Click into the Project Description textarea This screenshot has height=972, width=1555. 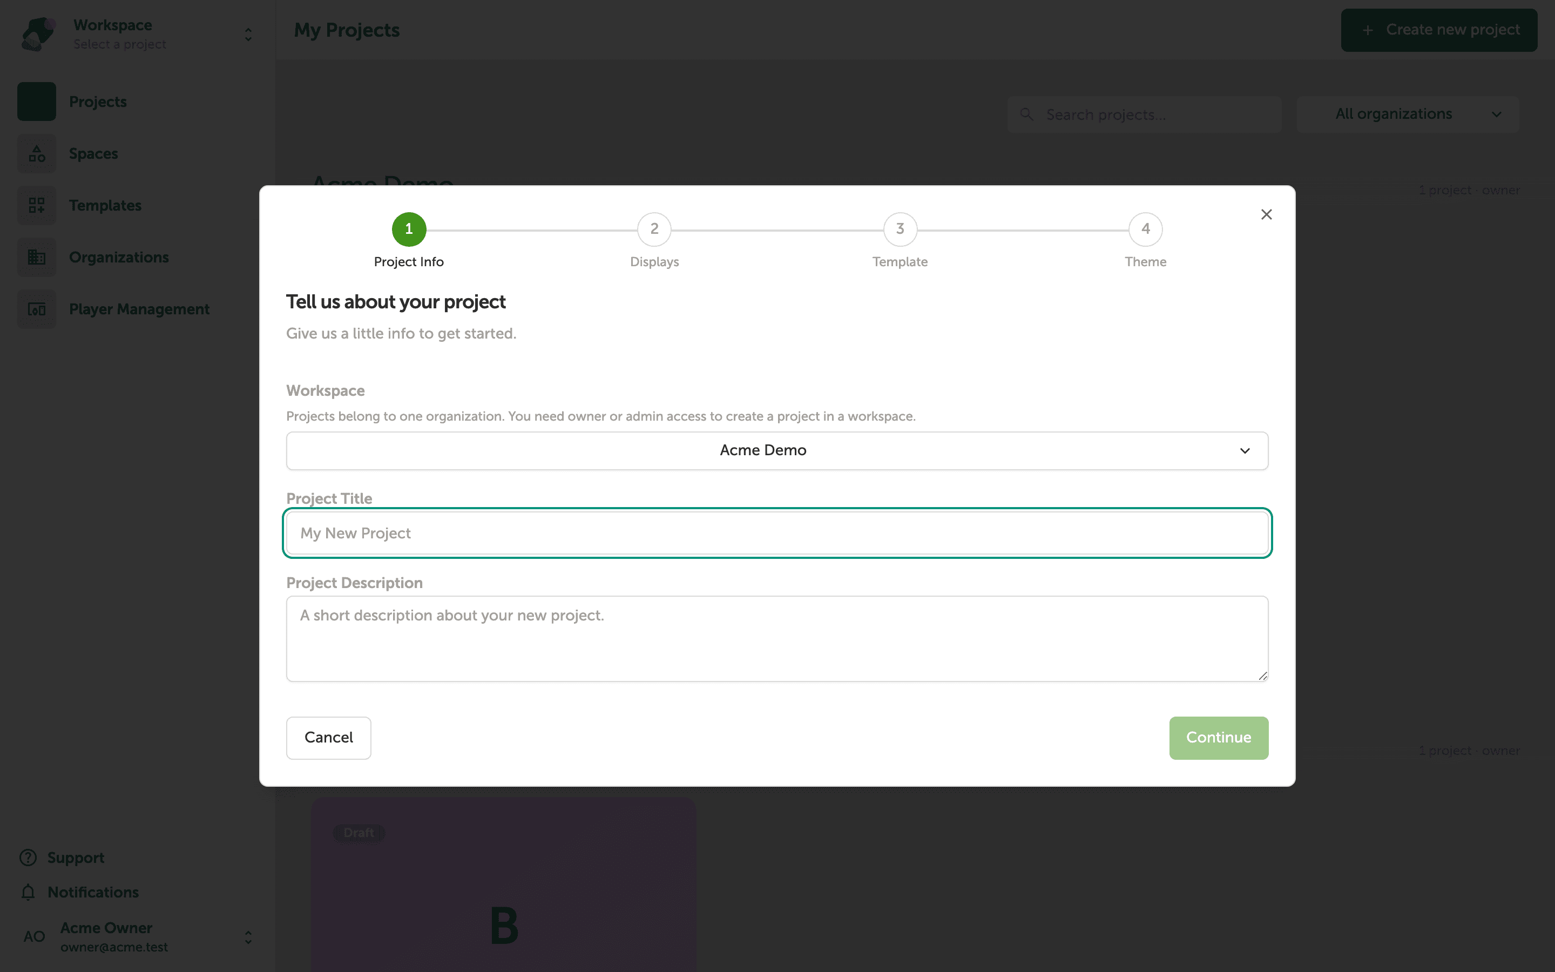click(x=777, y=638)
